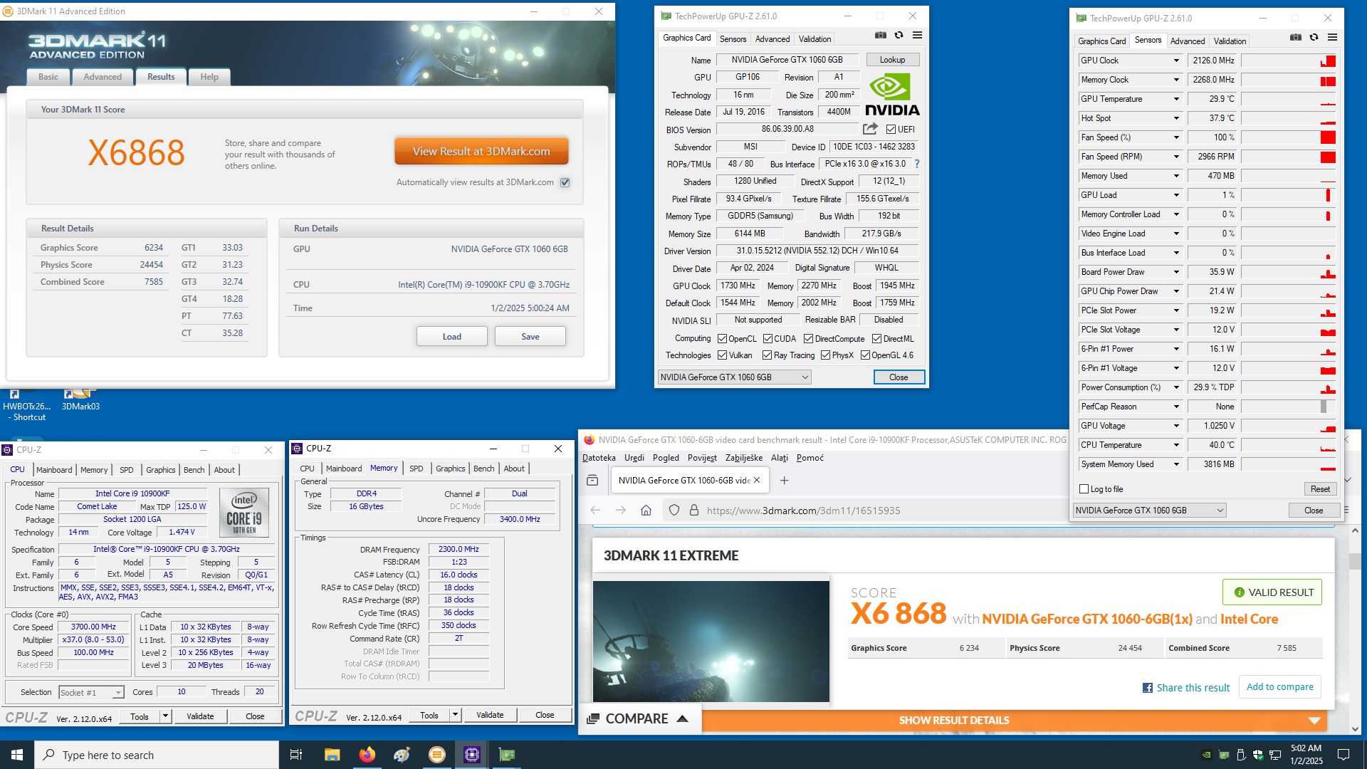Expand the Board Power Draw sensor dropdown
The width and height of the screenshot is (1367, 769).
1176,272
